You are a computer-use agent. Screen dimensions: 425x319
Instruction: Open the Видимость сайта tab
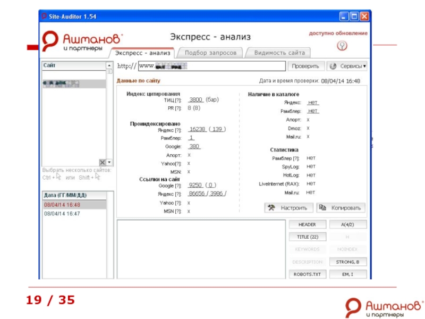pyautogui.click(x=279, y=53)
